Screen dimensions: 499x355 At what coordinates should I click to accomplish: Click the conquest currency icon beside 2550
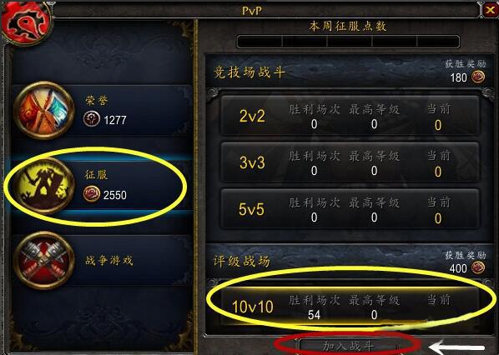point(92,194)
